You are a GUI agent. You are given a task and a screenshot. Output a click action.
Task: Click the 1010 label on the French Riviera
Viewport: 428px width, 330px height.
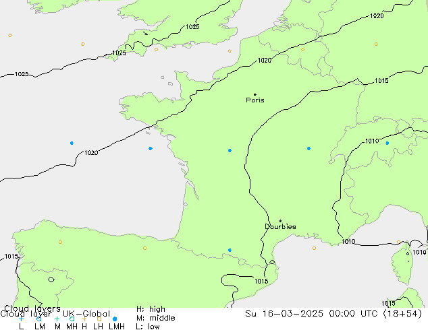[348, 242]
